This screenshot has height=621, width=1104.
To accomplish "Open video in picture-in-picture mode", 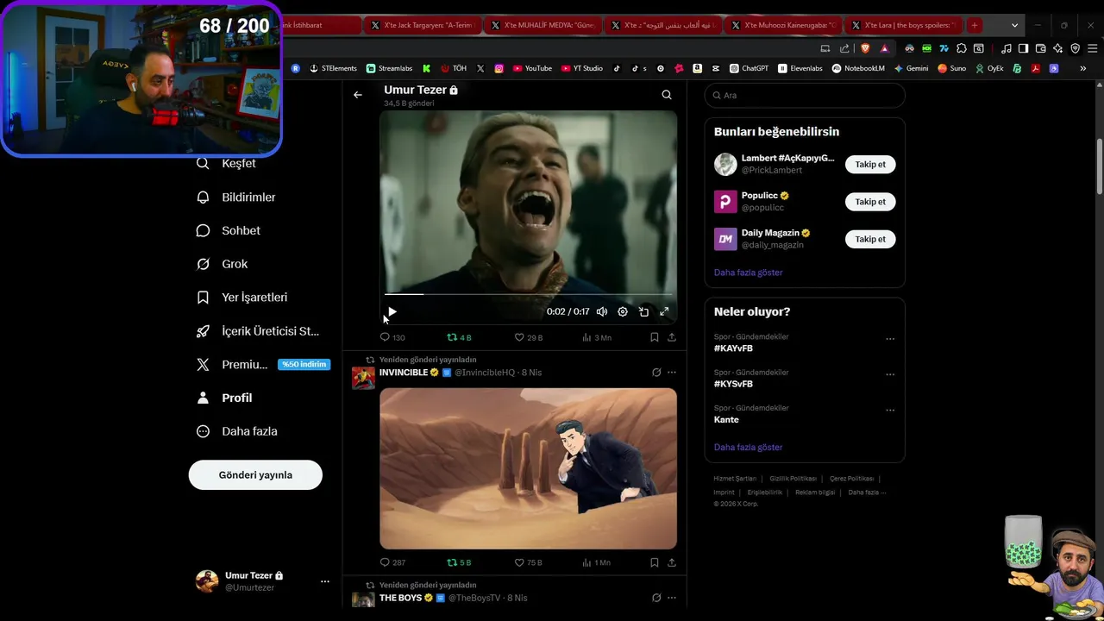I will point(643,312).
